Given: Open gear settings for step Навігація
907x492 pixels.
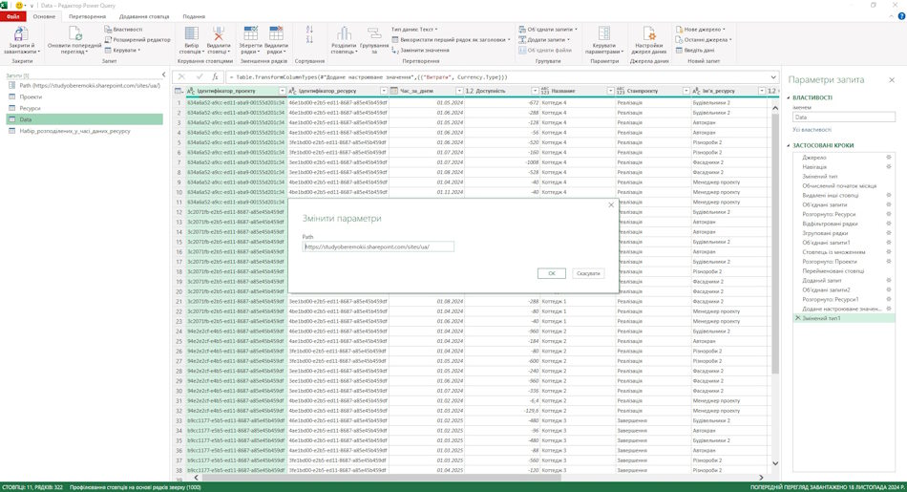Looking at the screenshot, I should coord(889,166).
